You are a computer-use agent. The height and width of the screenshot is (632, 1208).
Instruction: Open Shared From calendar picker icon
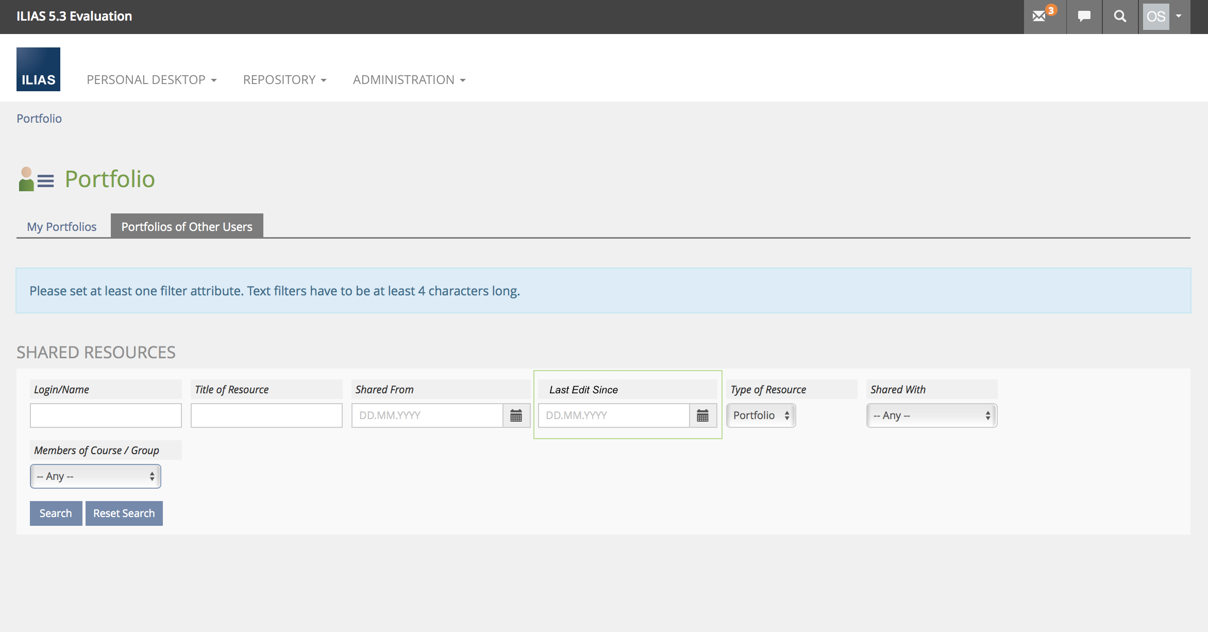tap(516, 415)
